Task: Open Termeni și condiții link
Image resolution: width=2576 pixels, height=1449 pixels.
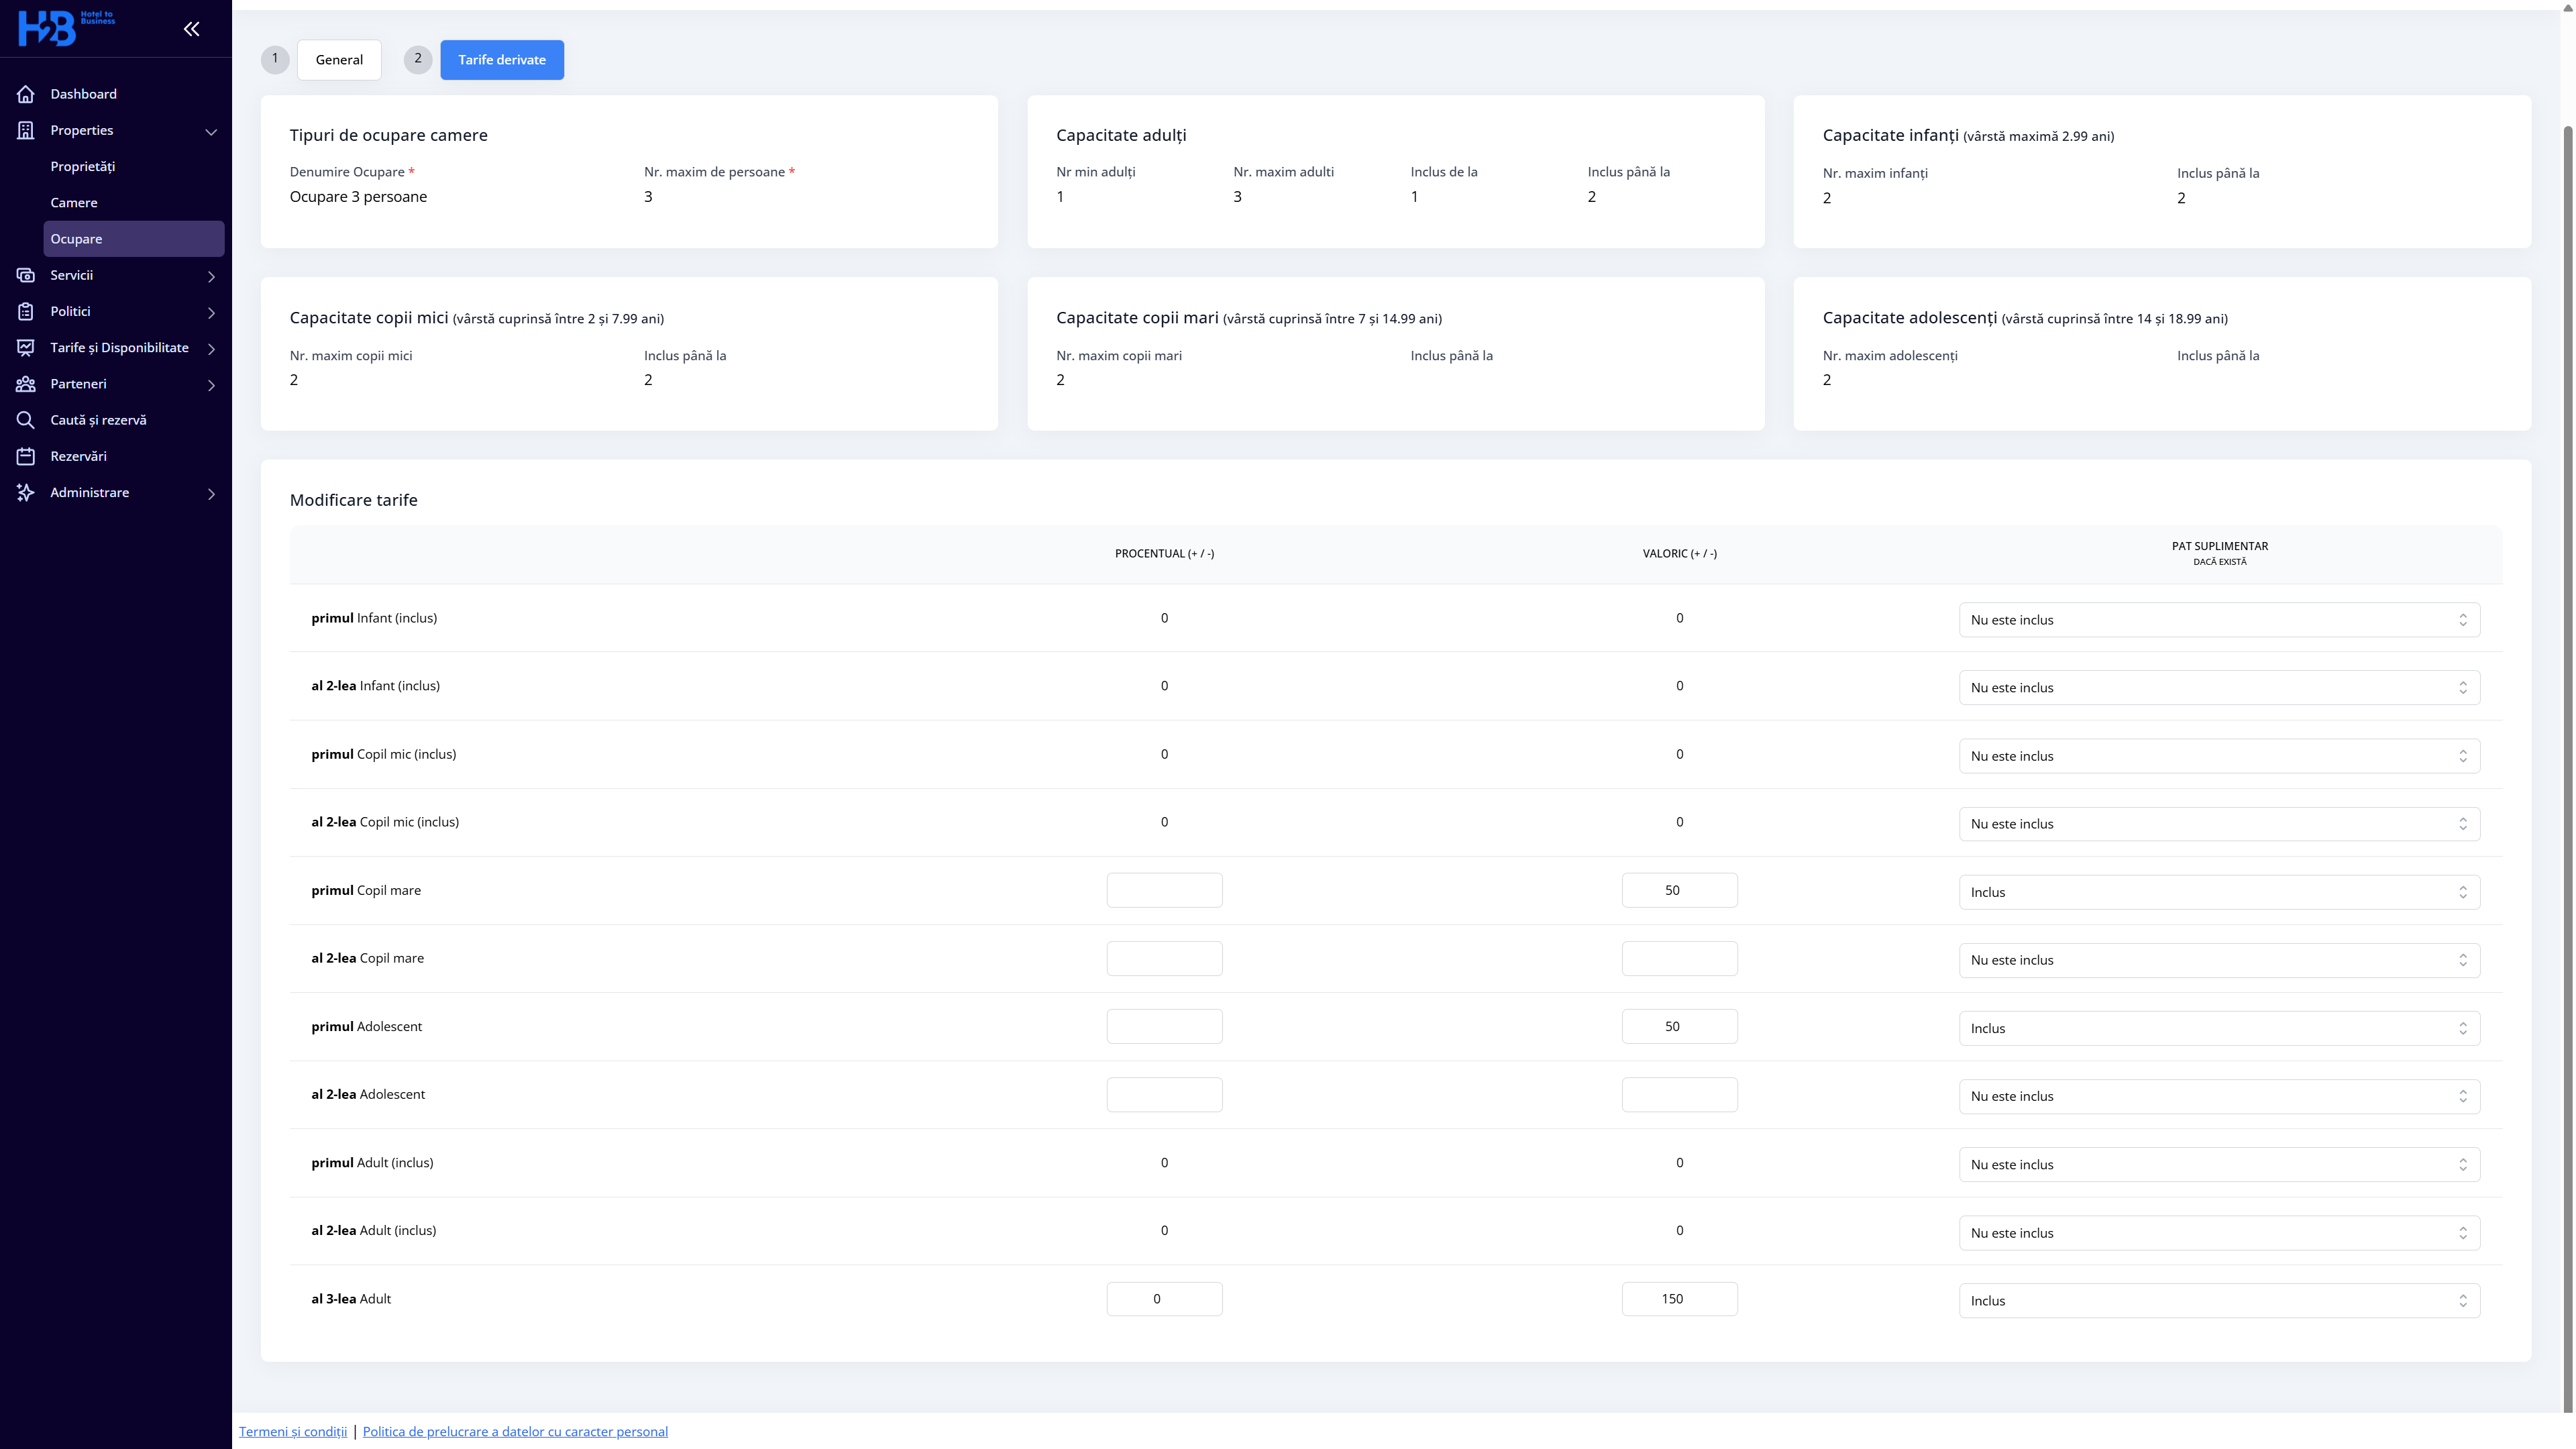Action: pos(293,1431)
